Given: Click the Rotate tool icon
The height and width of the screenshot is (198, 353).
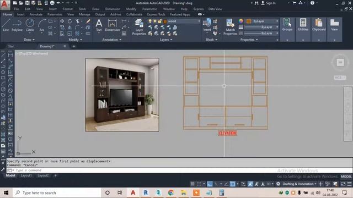Looking at the screenshot, I should [x=70, y=21].
